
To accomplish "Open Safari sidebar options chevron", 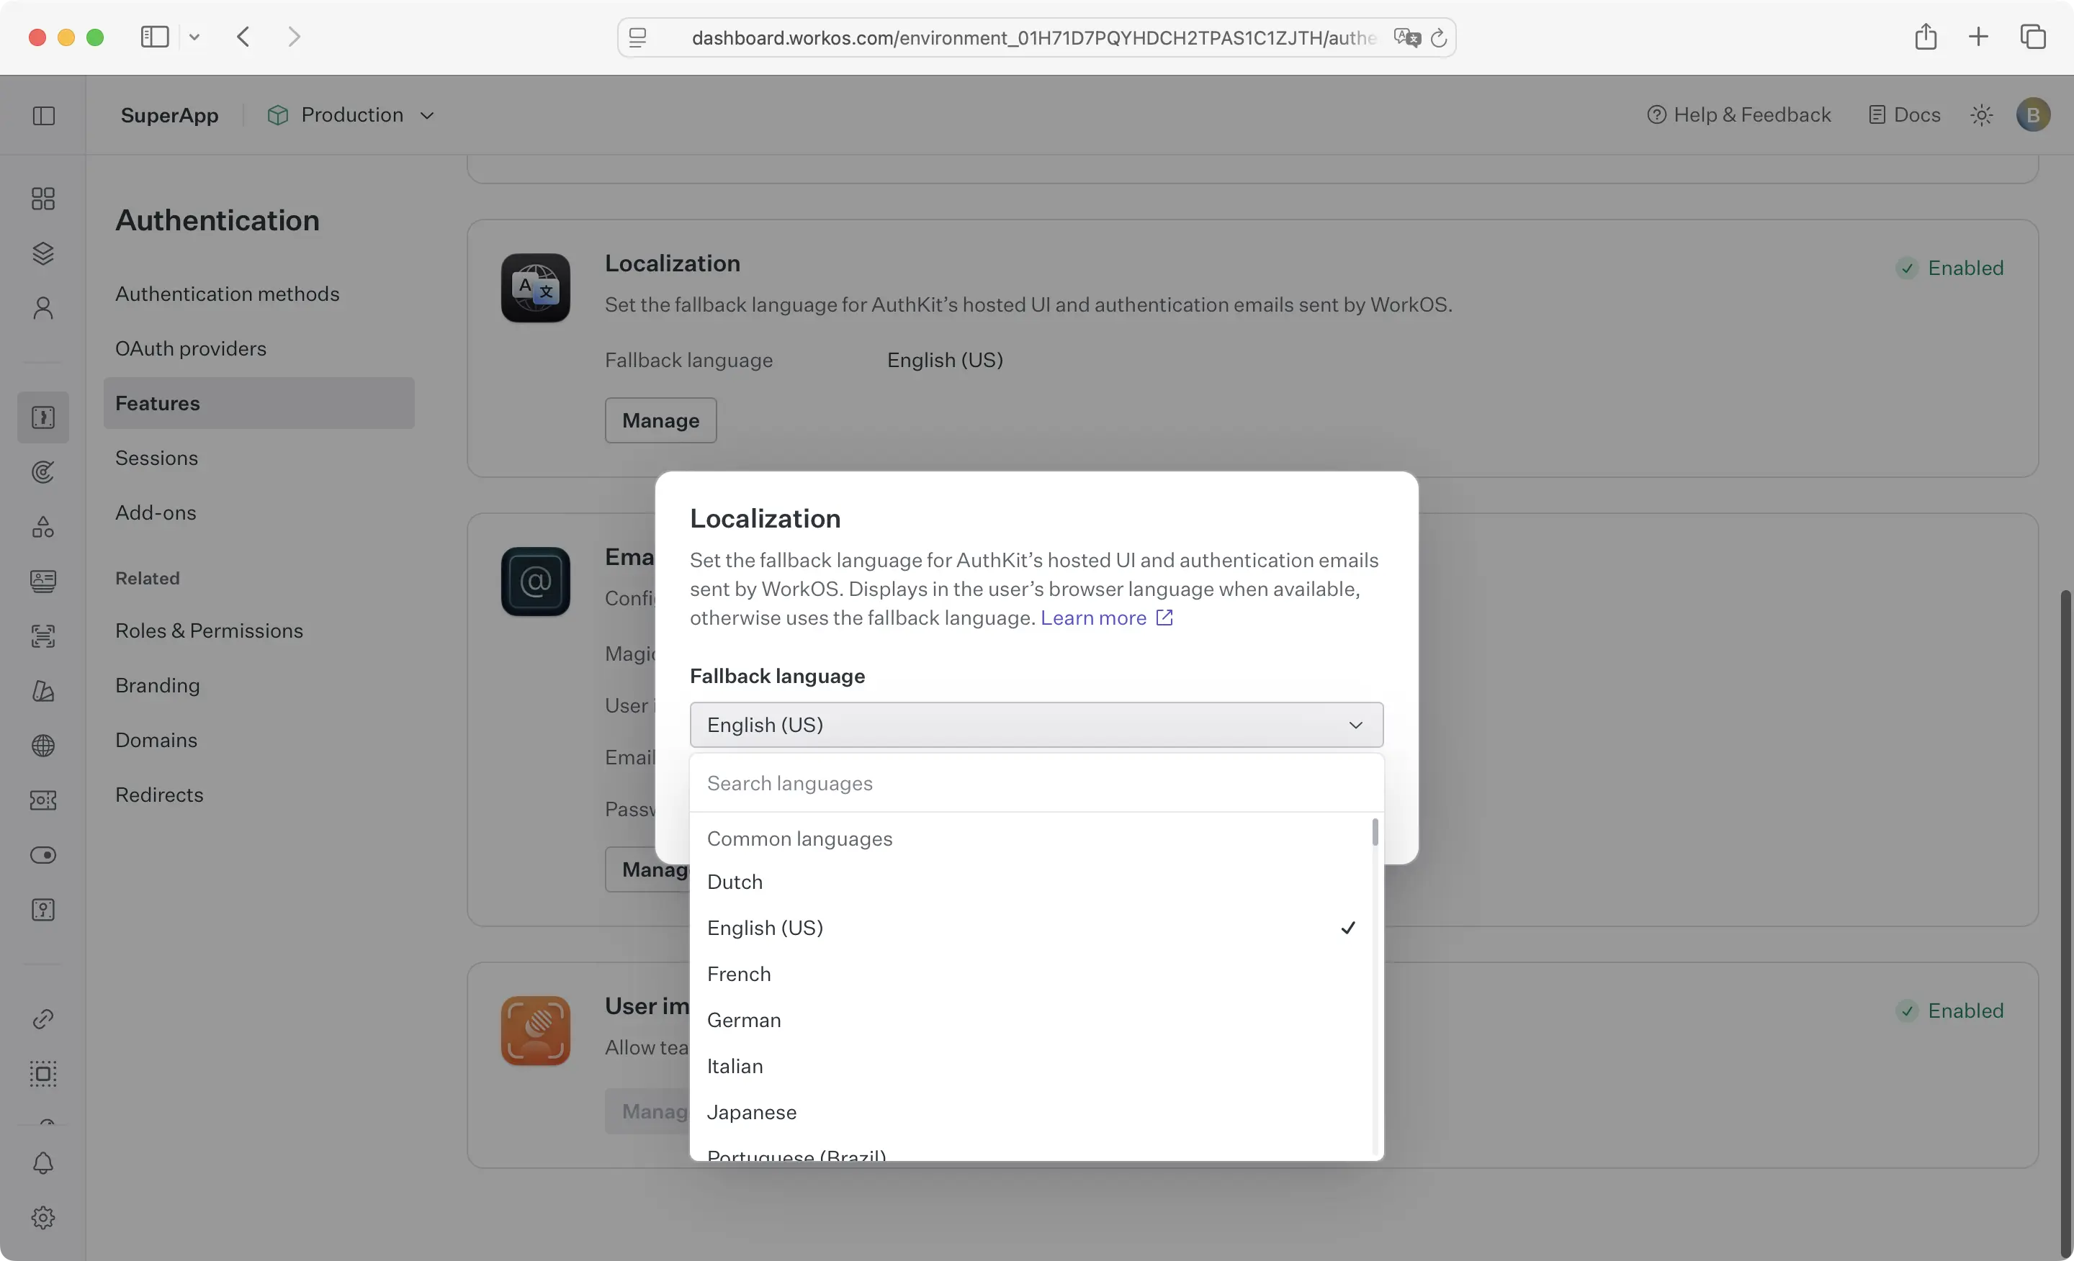I will coord(194,36).
